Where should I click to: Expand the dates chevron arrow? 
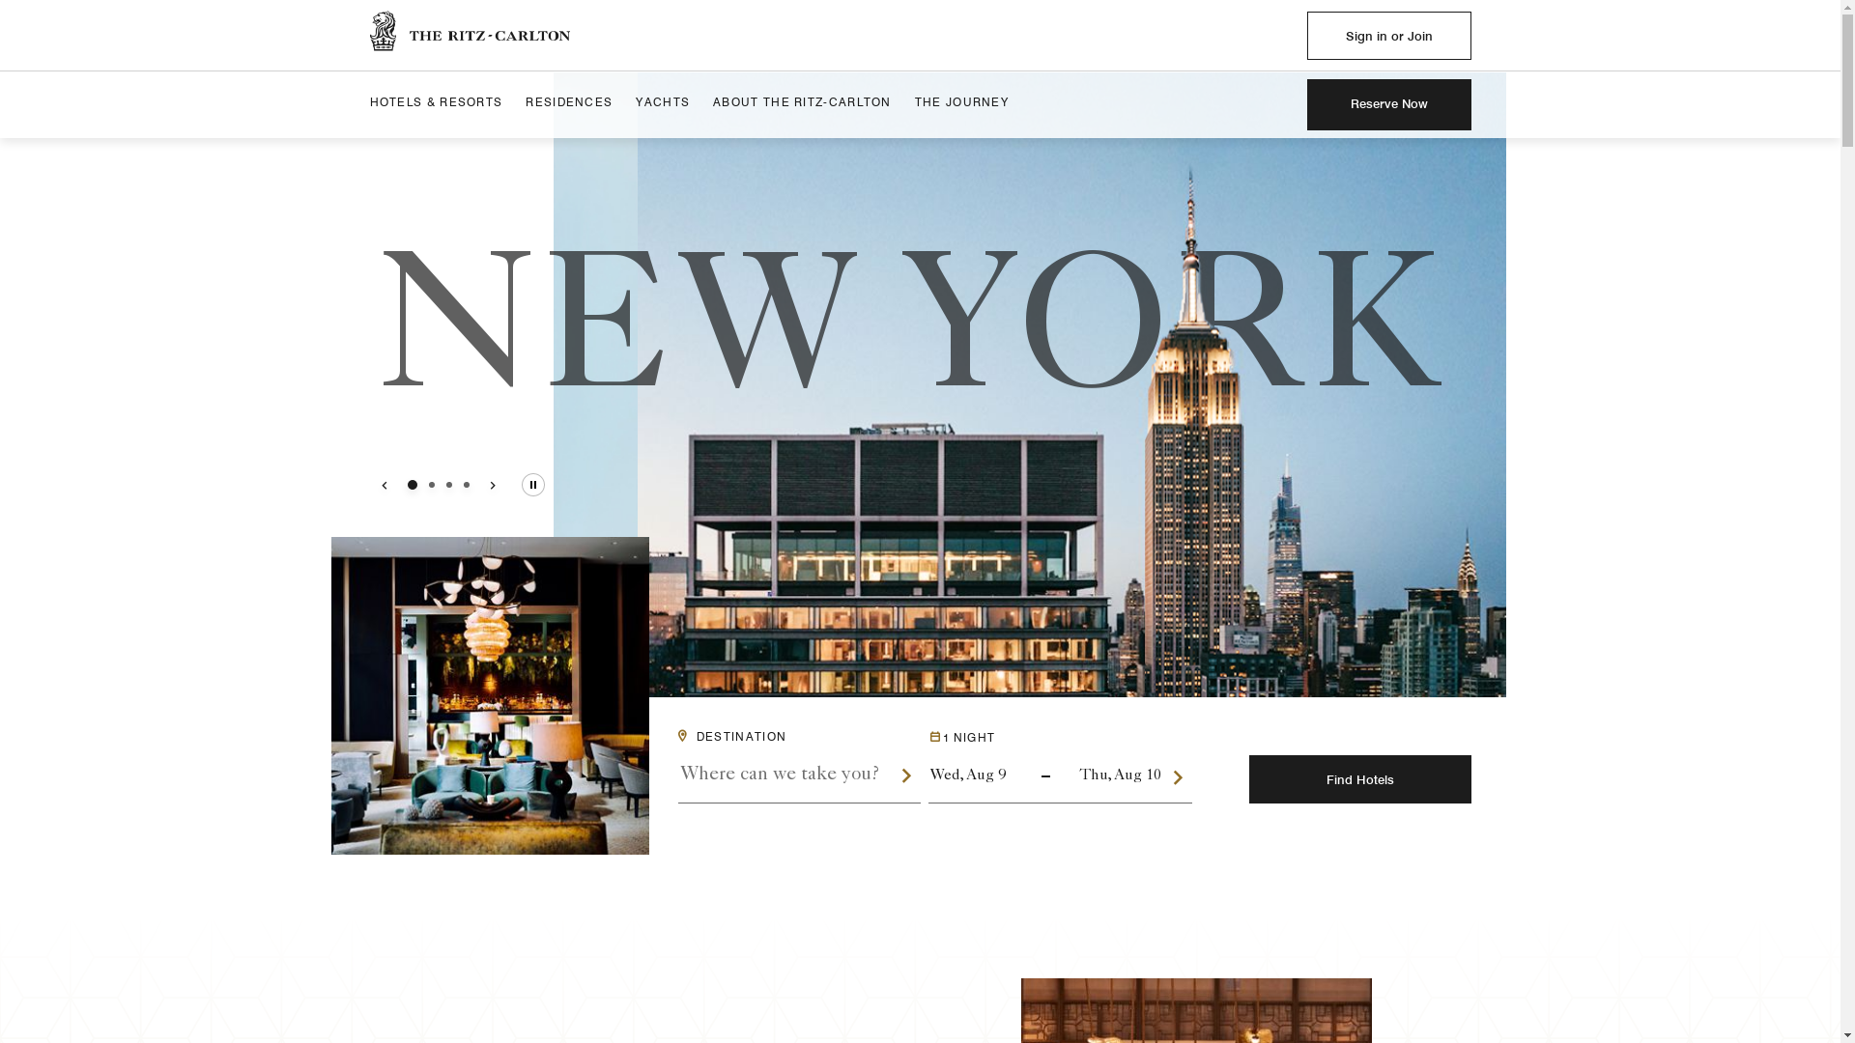[1178, 777]
